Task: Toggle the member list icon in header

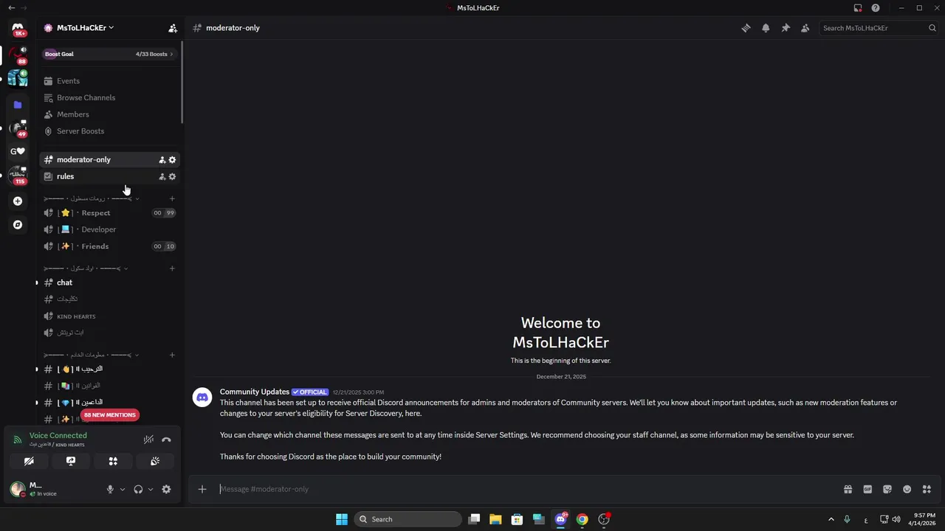Action: click(x=805, y=28)
